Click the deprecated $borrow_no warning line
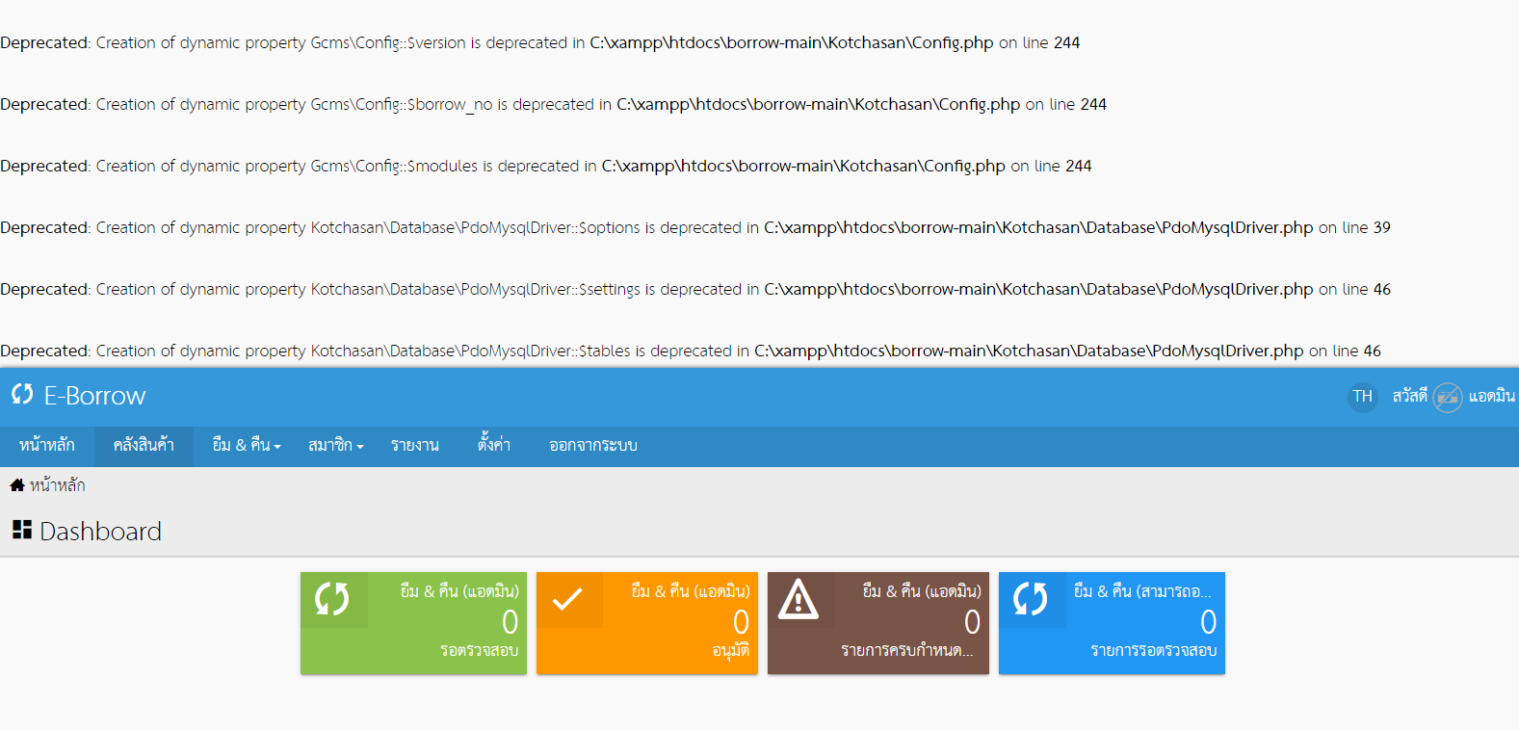The image size is (1519, 730). (x=554, y=104)
